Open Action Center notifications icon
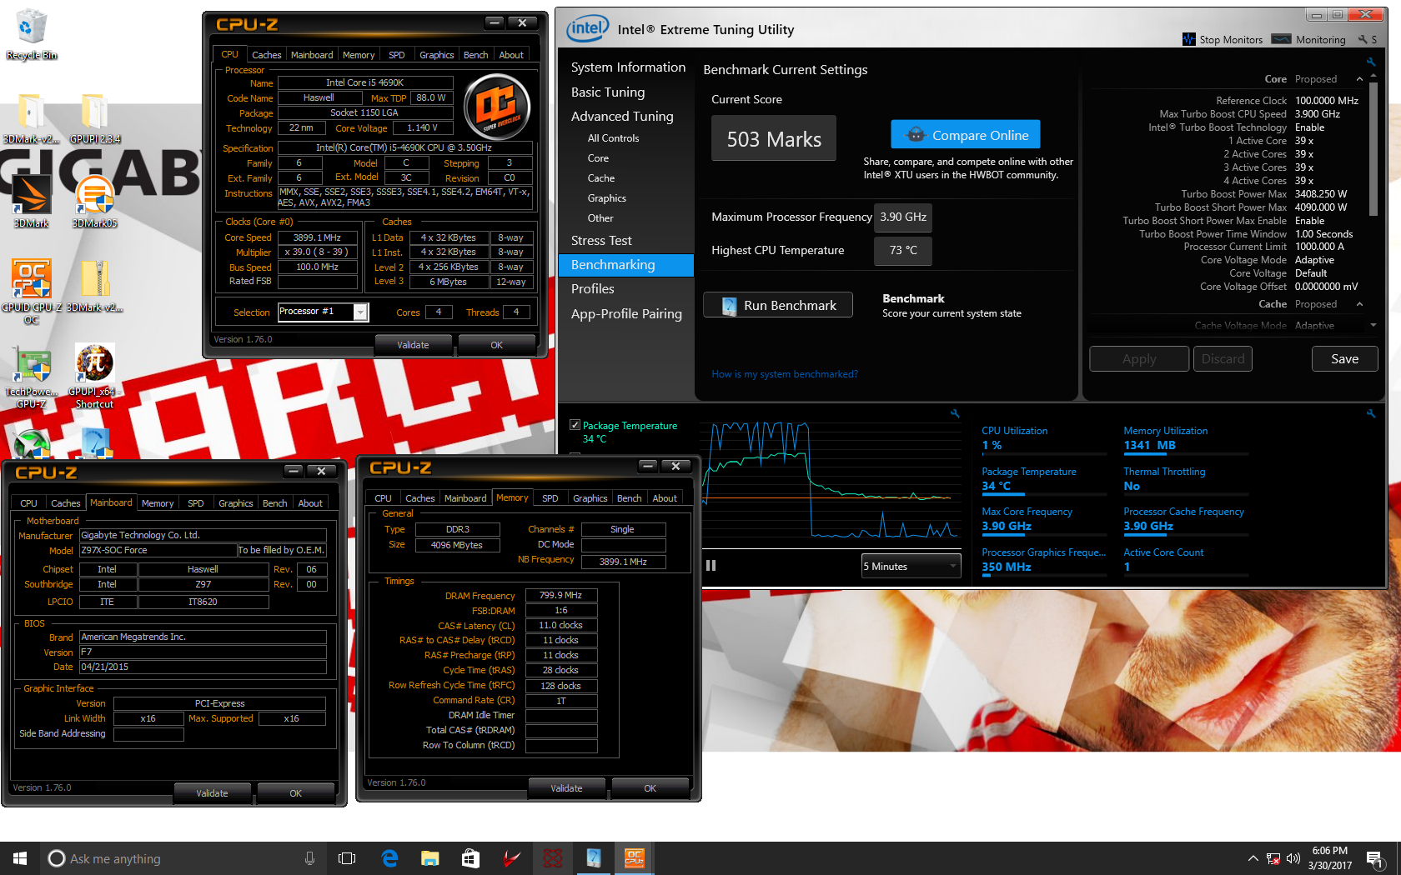Viewport: 1401px width, 875px height. coord(1374,858)
